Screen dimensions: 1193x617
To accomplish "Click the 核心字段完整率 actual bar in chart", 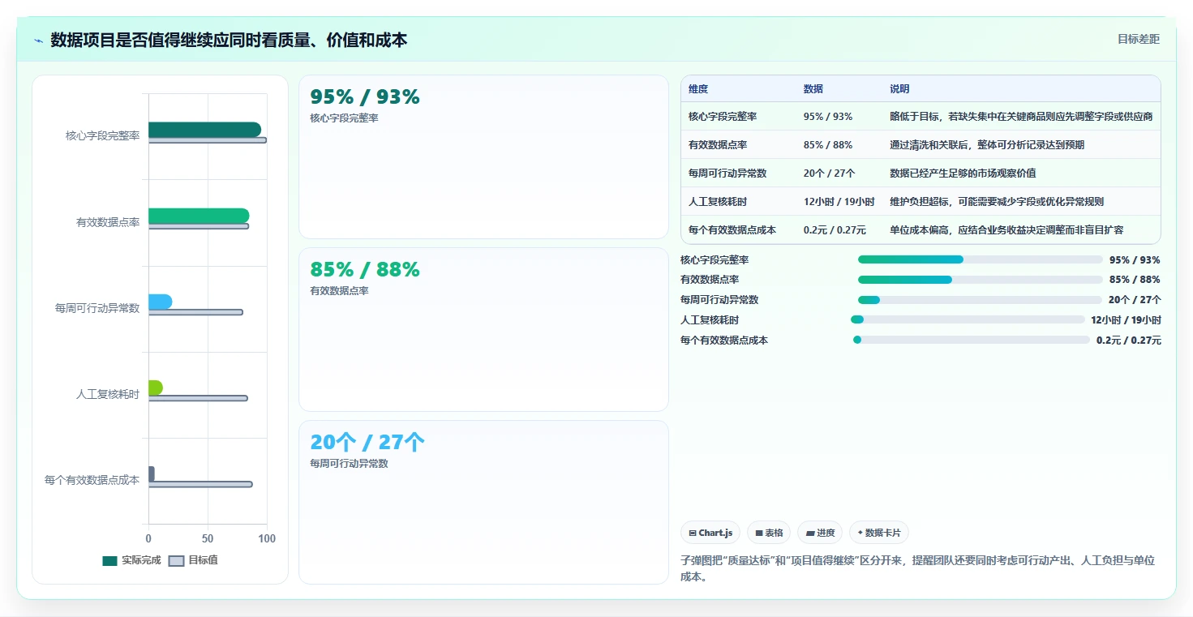I will click(x=204, y=130).
